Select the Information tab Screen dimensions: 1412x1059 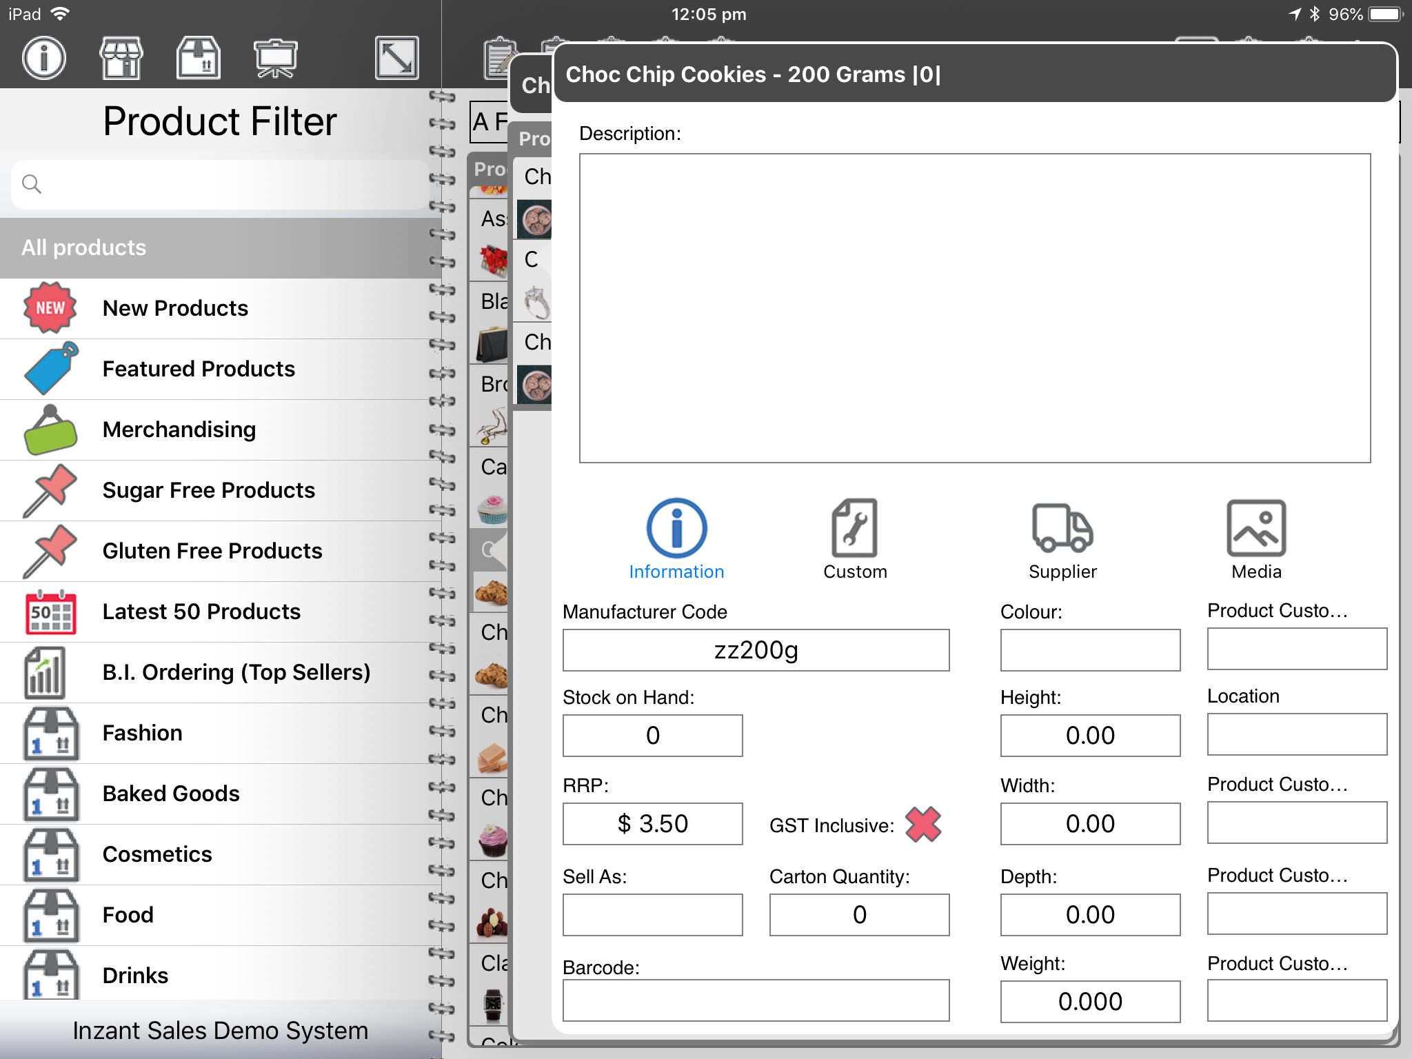click(676, 539)
